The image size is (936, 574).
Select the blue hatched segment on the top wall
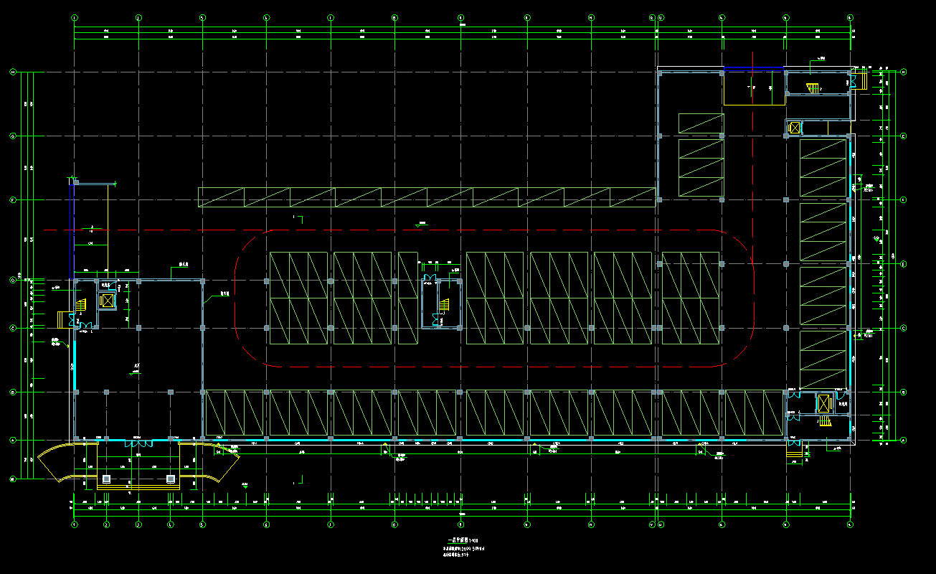pos(753,69)
